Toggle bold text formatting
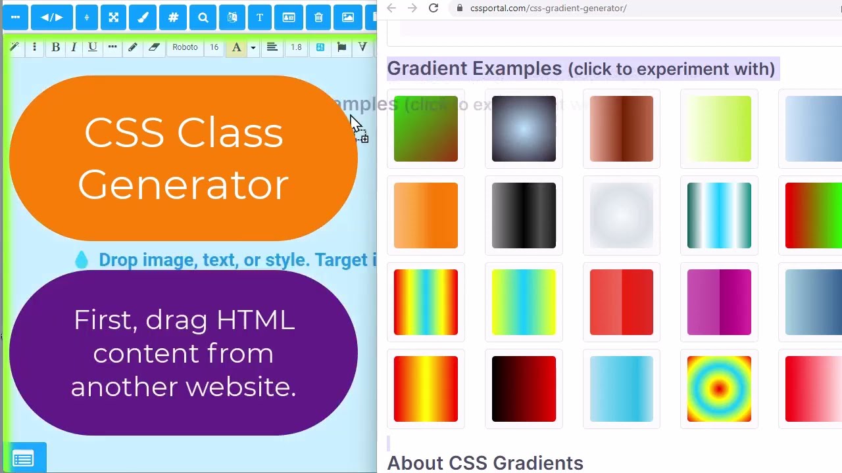842x473 pixels. (x=56, y=47)
